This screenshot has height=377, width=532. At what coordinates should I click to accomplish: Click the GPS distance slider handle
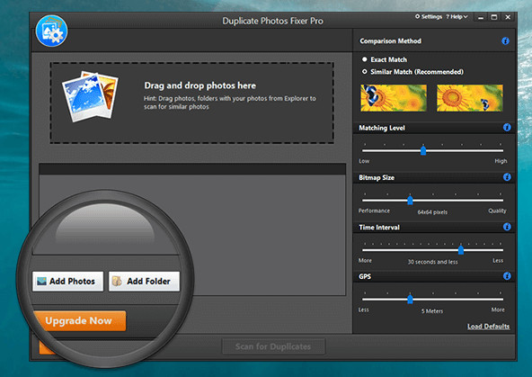coord(410,299)
